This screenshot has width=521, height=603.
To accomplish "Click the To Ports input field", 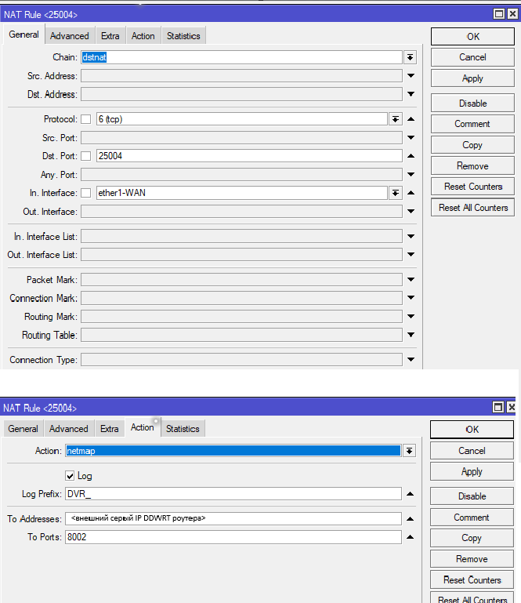I will [x=233, y=537].
